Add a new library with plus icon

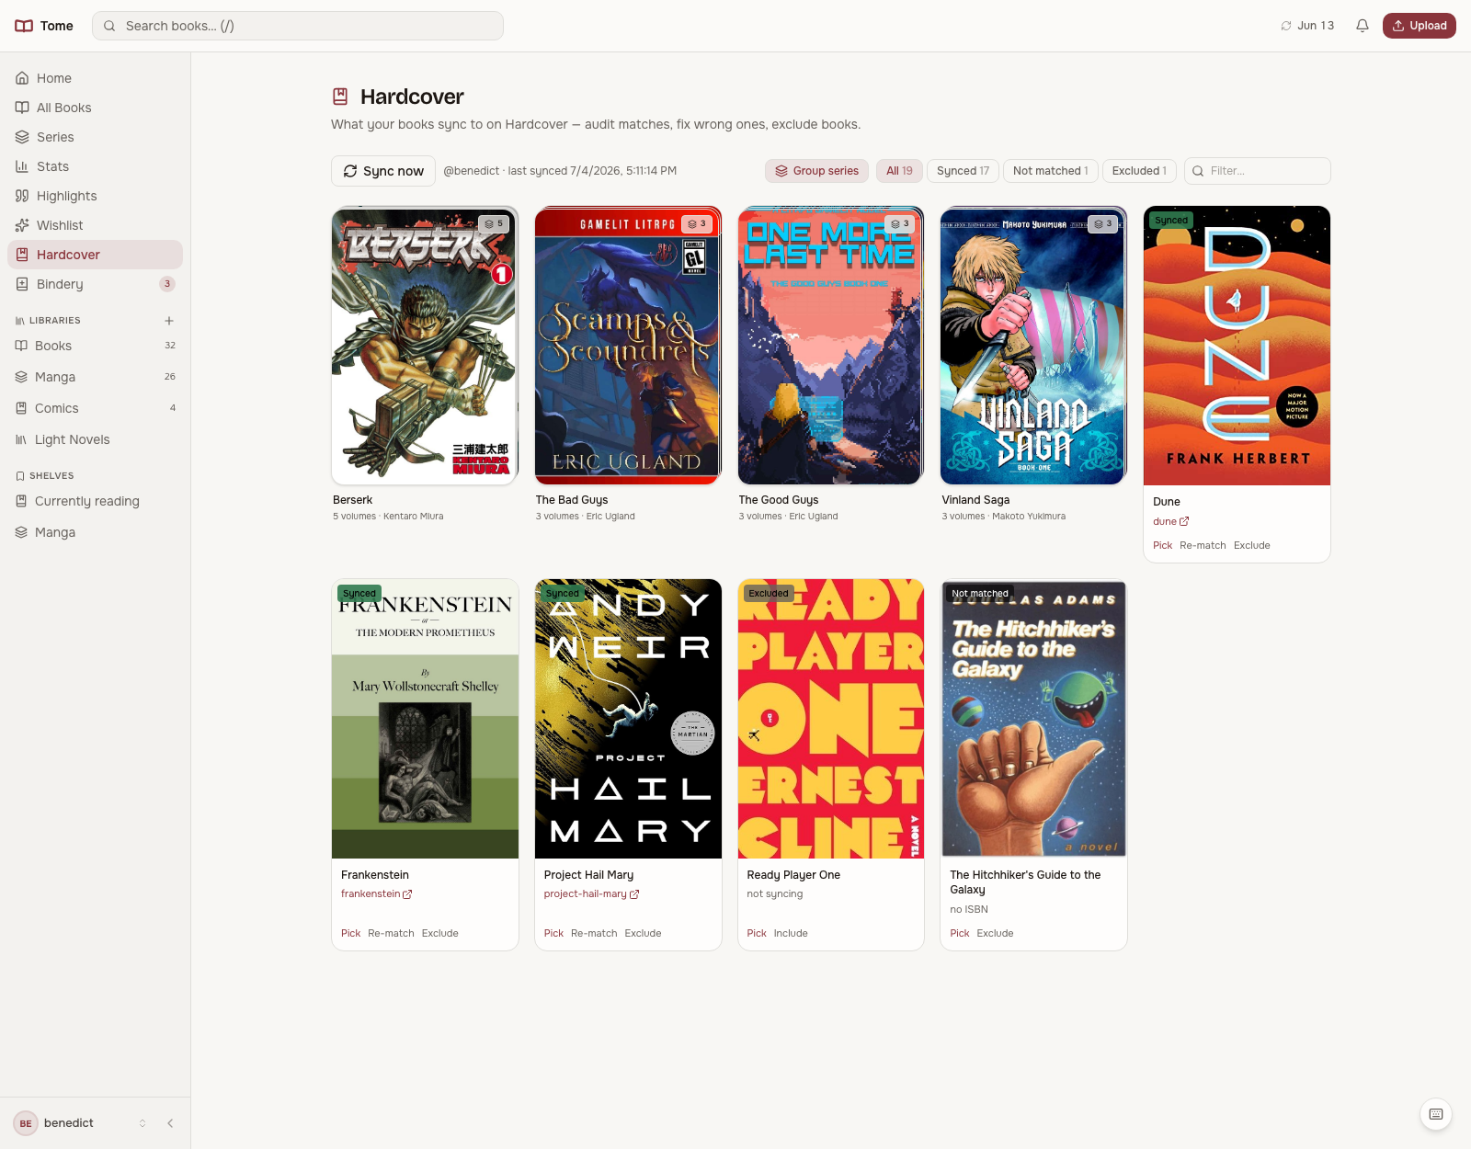tap(169, 321)
